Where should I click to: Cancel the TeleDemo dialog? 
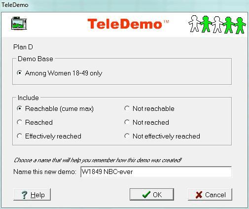(x=210, y=195)
